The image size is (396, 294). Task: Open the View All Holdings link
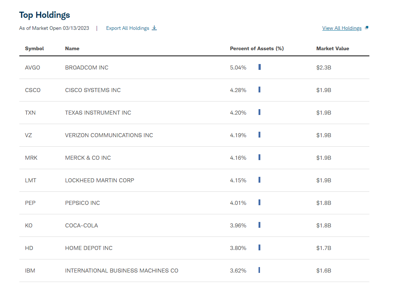342,28
